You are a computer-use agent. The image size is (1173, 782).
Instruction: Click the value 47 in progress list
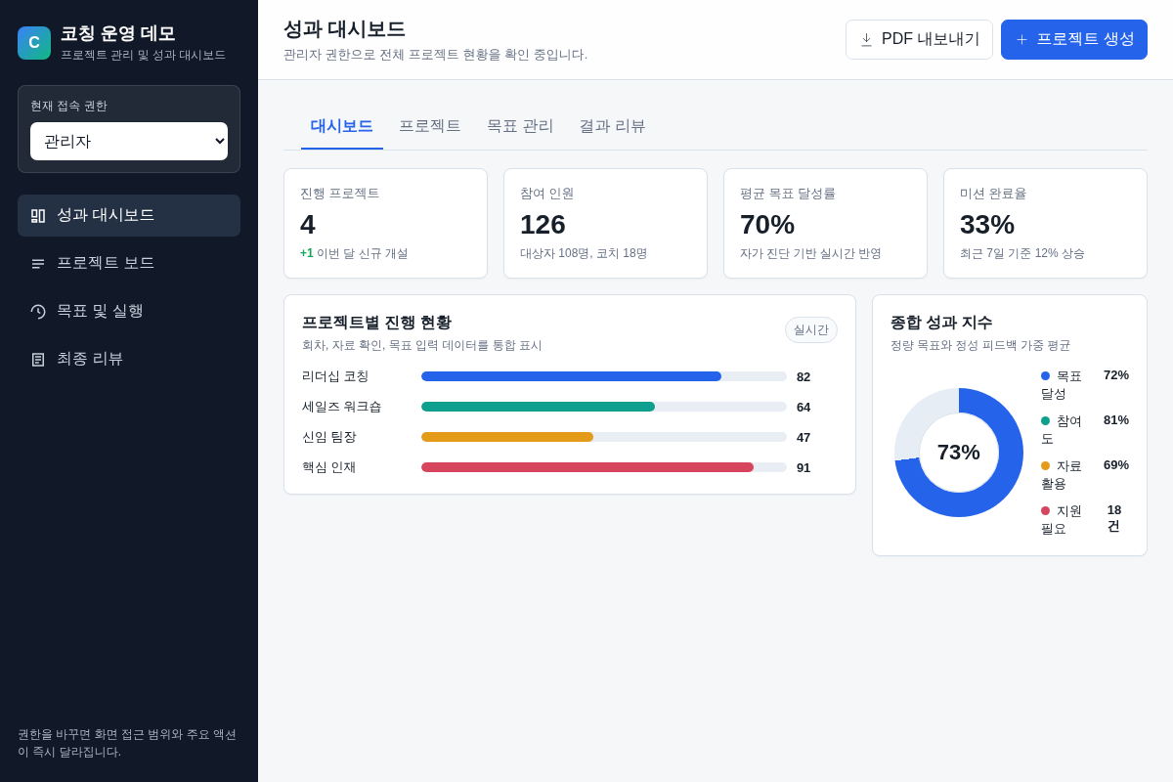(x=804, y=437)
